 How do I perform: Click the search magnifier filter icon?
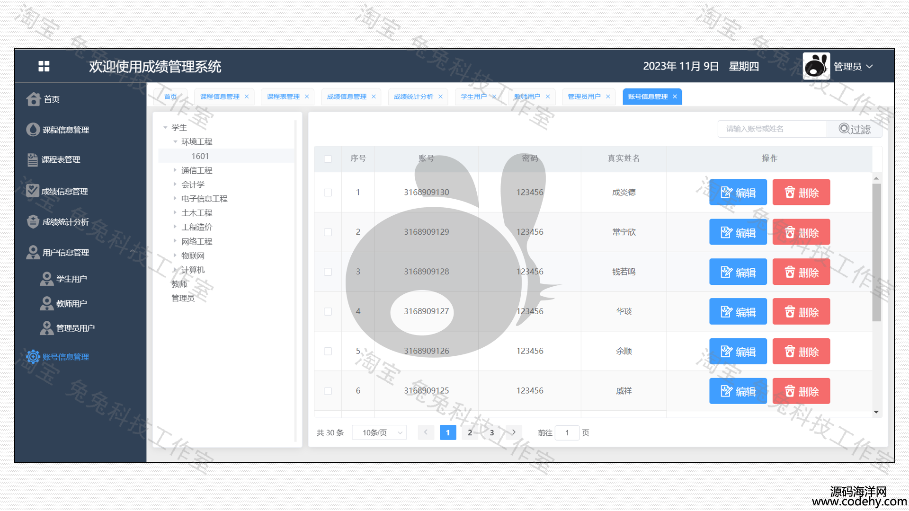[844, 128]
